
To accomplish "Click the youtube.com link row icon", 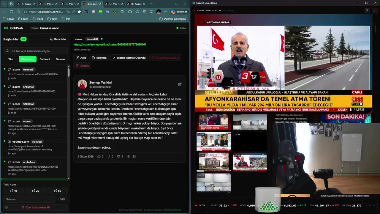I will click(x=9, y=142).
